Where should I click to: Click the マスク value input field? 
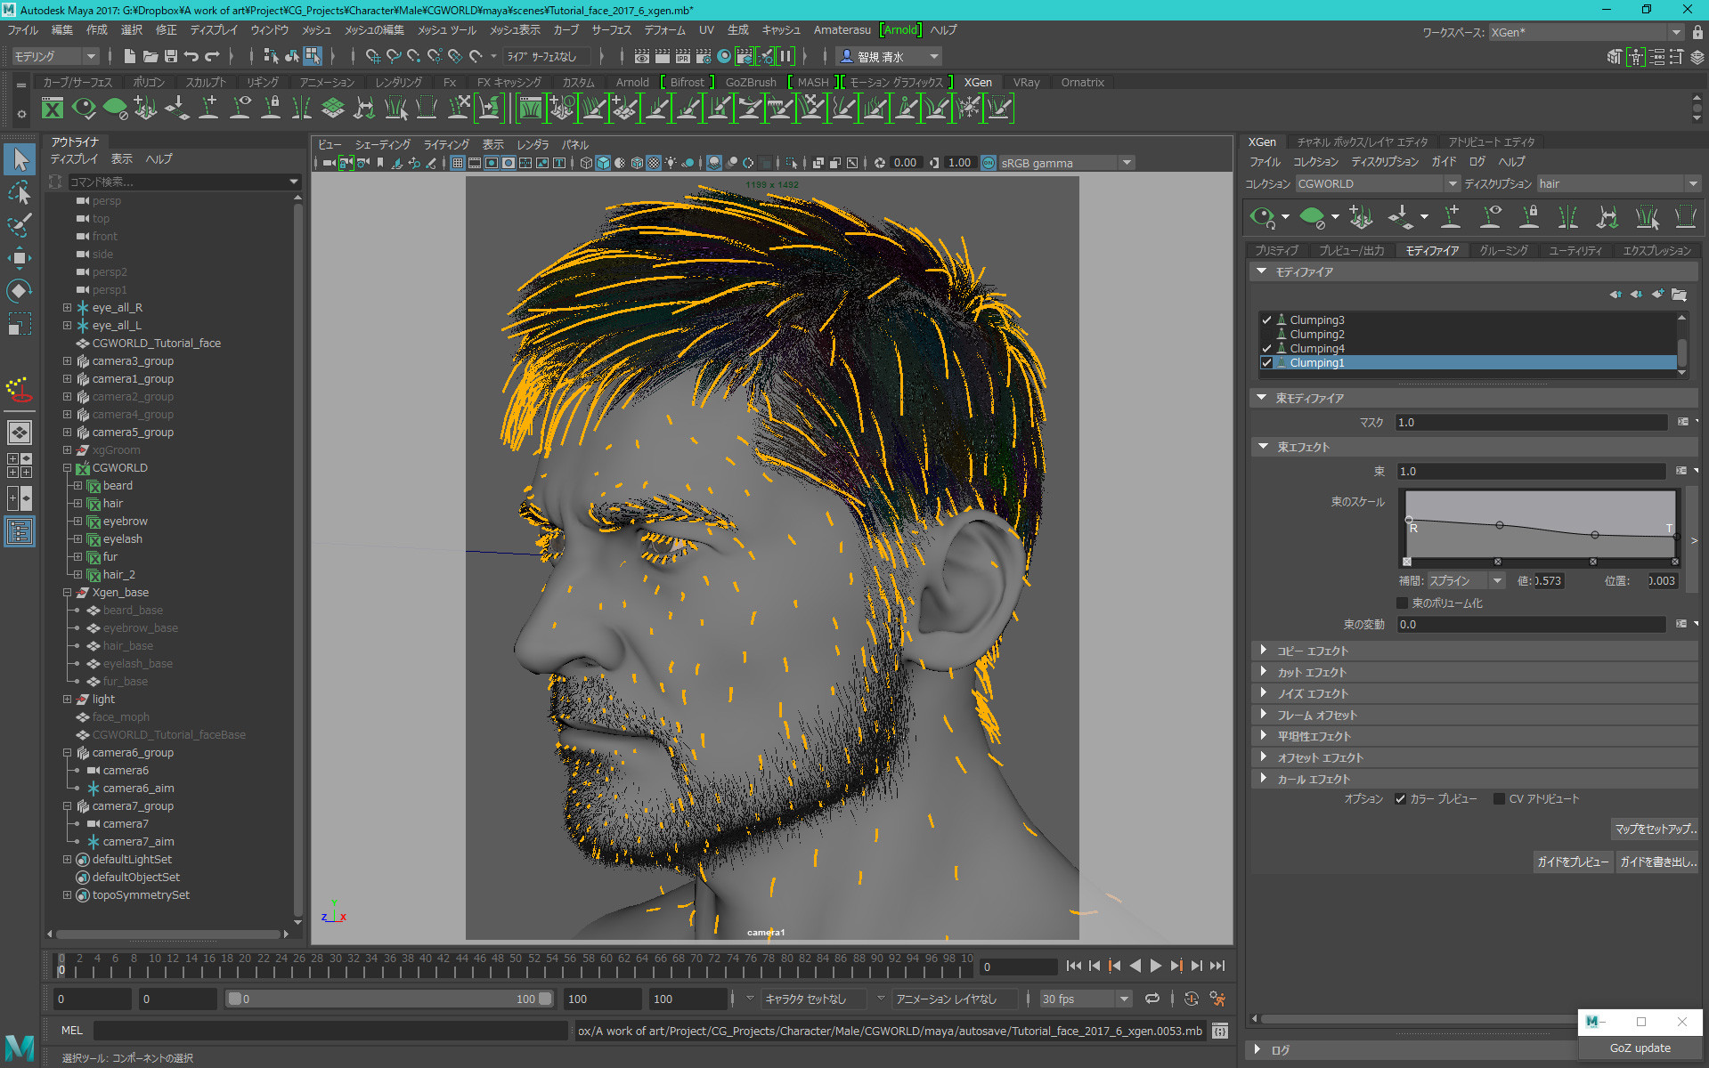[x=1530, y=422]
